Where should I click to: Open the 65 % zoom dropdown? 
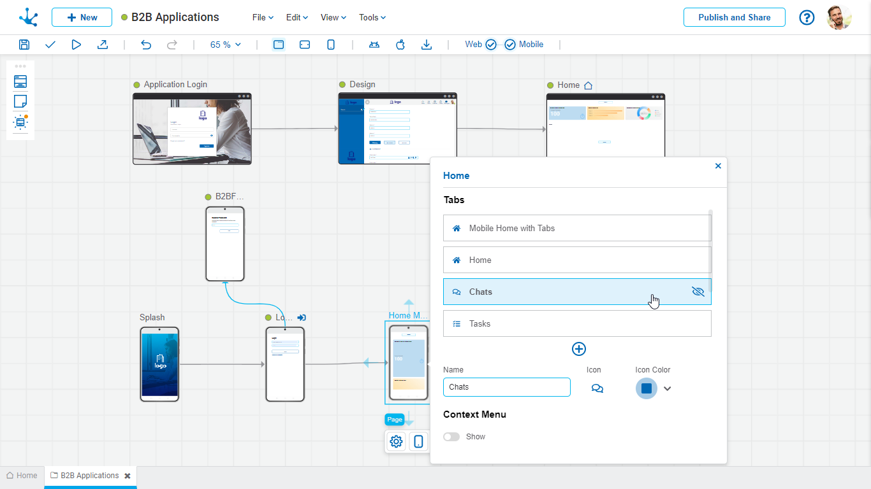tap(226, 45)
